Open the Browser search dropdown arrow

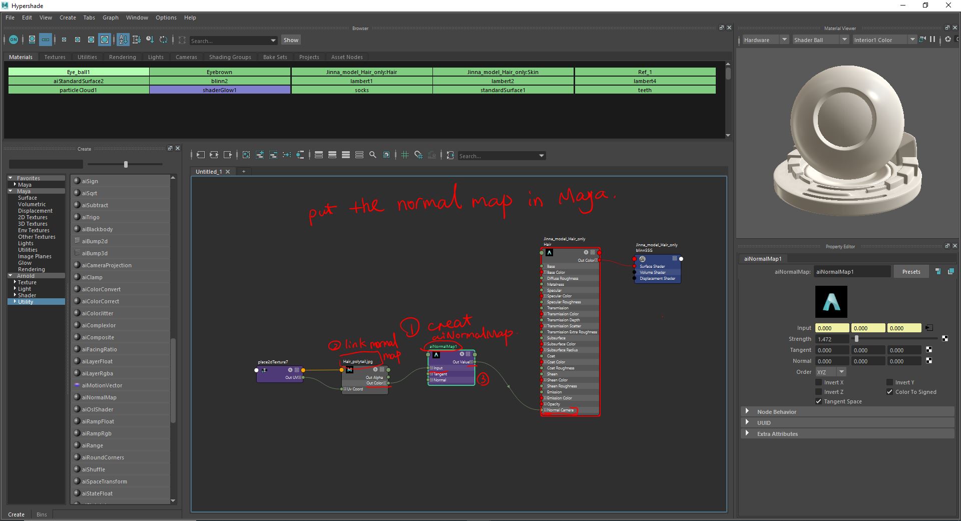click(273, 41)
